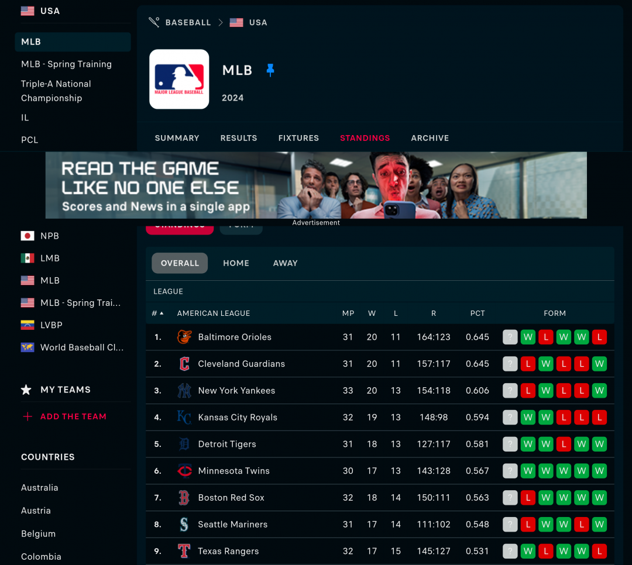This screenshot has height=565, width=632.
Task: Open the Twins' upcoming match question-mark box
Action: point(510,471)
